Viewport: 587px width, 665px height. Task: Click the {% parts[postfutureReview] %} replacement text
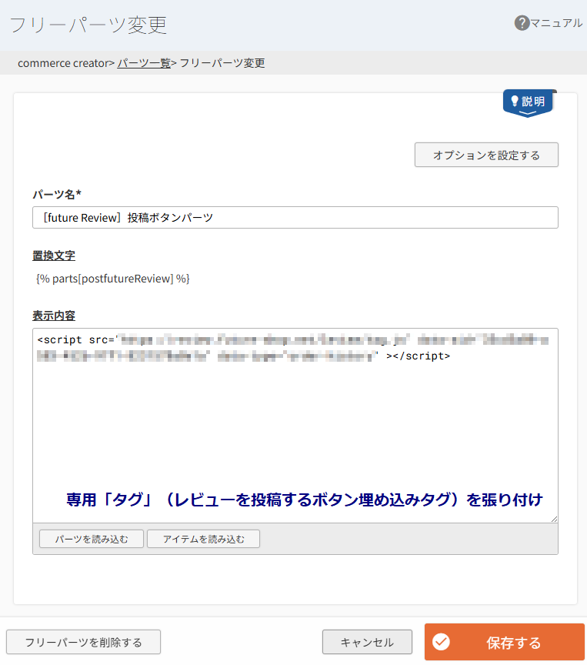113,279
